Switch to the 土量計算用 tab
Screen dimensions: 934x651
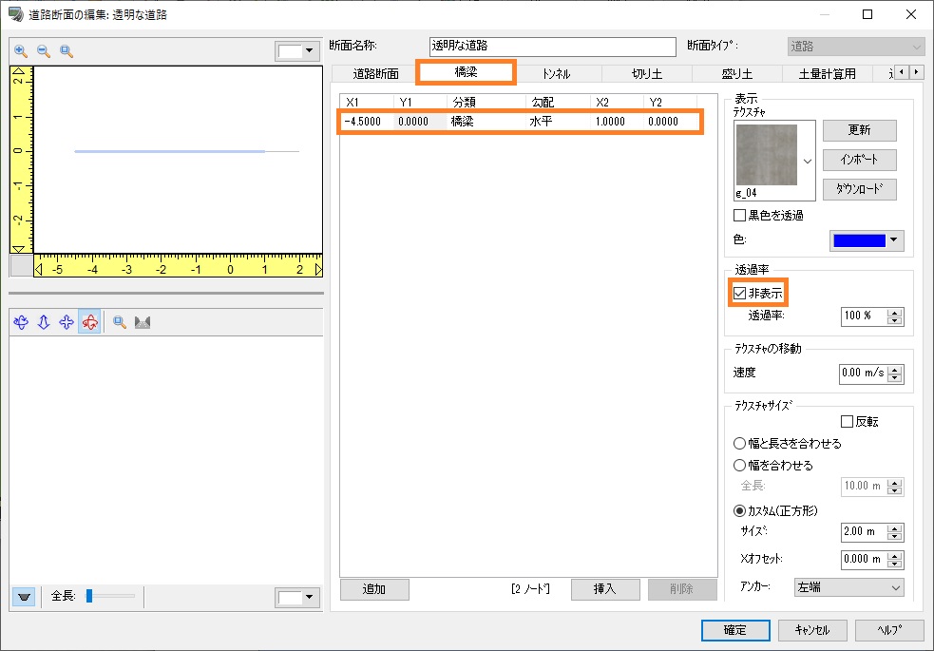827,74
